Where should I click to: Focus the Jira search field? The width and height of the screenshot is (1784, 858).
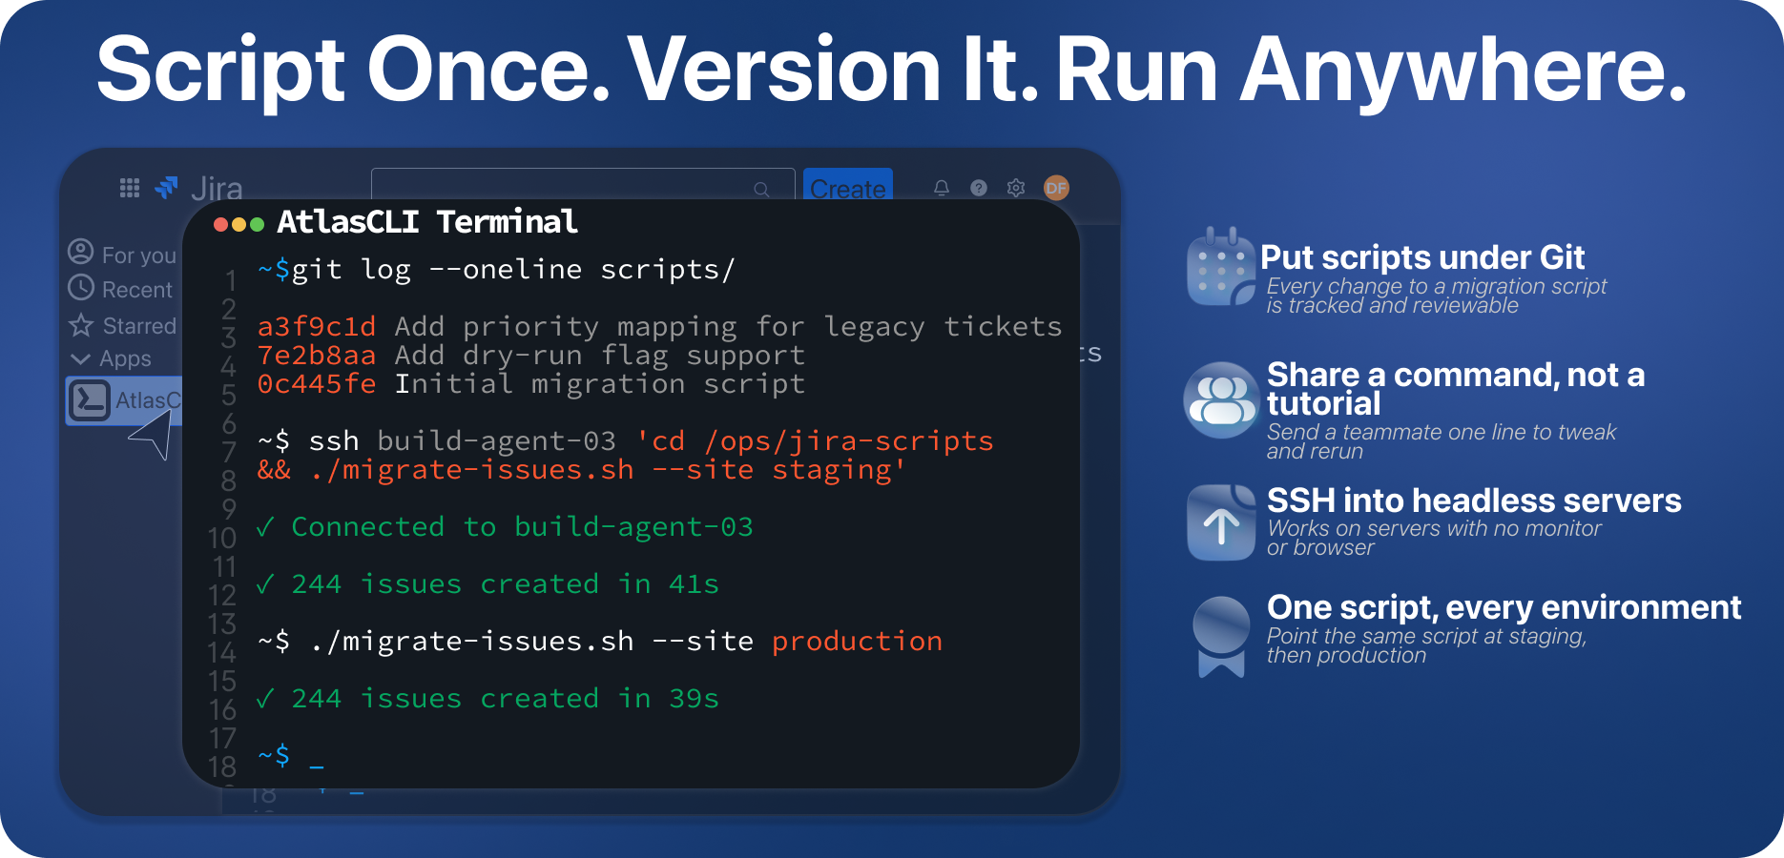[583, 185]
